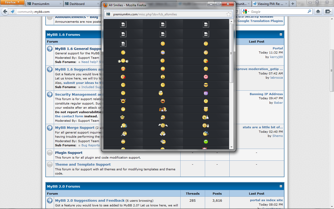
Task: Click the search magnifier icon in search box
Action: tap(309, 11)
